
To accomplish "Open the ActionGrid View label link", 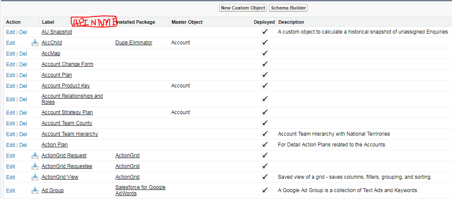I will [60, 177].
